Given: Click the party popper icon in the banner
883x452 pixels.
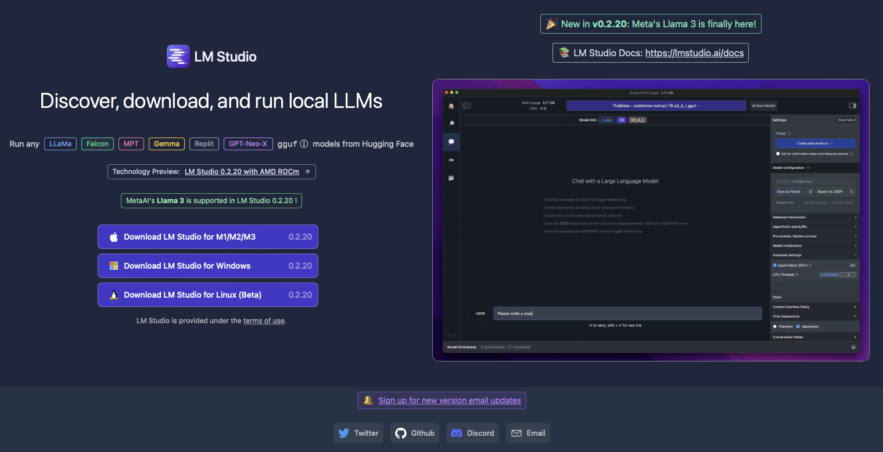Looking at the screenshot, I should [x=552, y=24].
